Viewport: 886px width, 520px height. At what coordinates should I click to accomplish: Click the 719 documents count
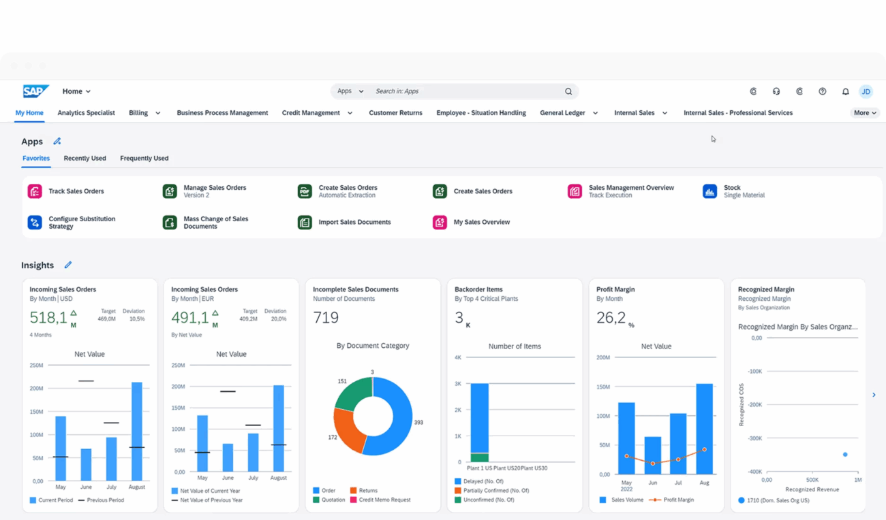tap(326, 317)
